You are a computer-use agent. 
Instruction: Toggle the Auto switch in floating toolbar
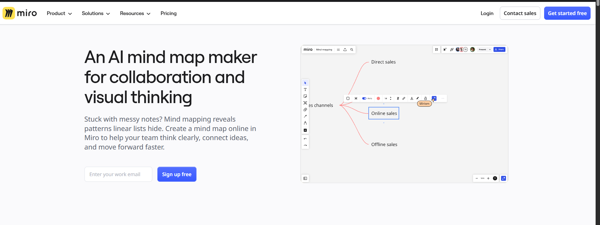click(x=364, y=98)
